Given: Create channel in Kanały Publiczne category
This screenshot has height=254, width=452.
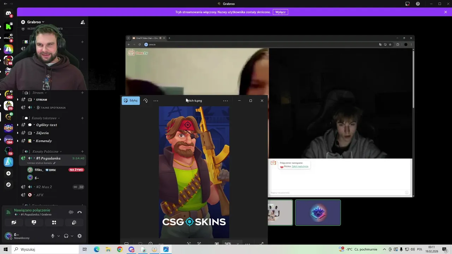Looking at the screenshot, I should coord(82,152).
